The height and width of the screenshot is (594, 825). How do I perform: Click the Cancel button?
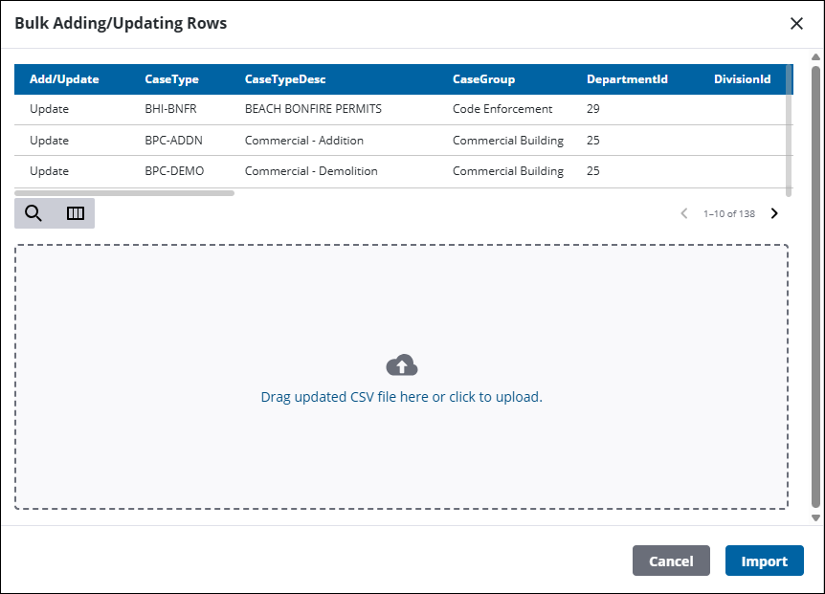(x=671, y=561)
